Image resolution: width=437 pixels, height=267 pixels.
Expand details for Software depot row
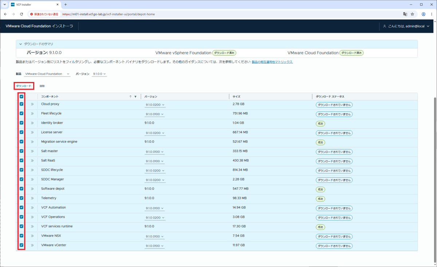click(32, 189)
